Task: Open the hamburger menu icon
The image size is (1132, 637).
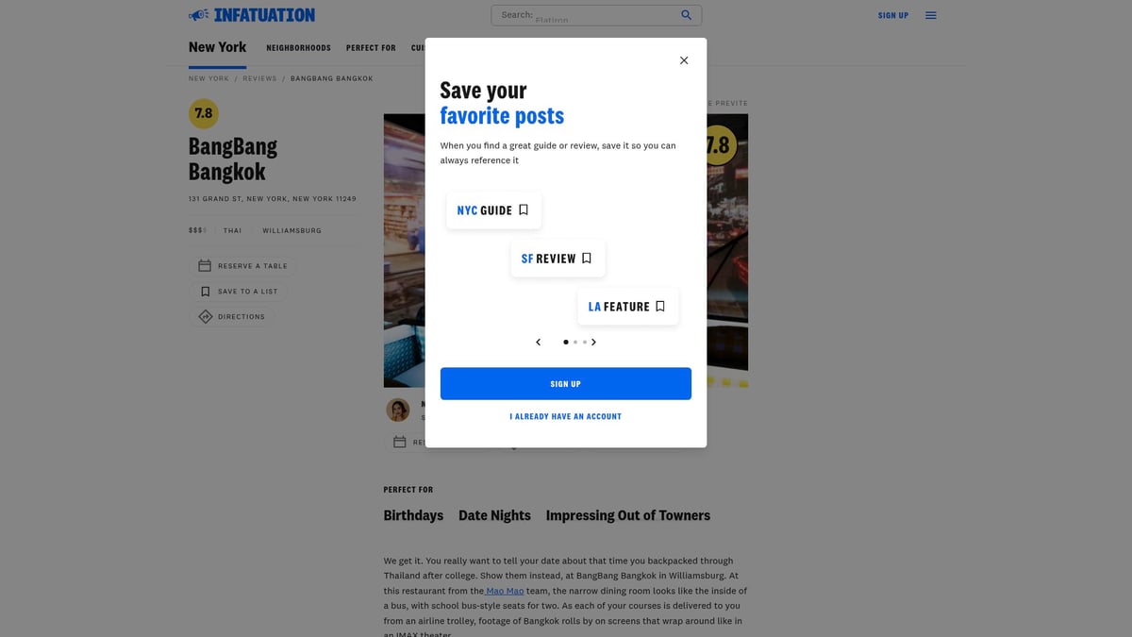Action: click(x=931, y=15)
